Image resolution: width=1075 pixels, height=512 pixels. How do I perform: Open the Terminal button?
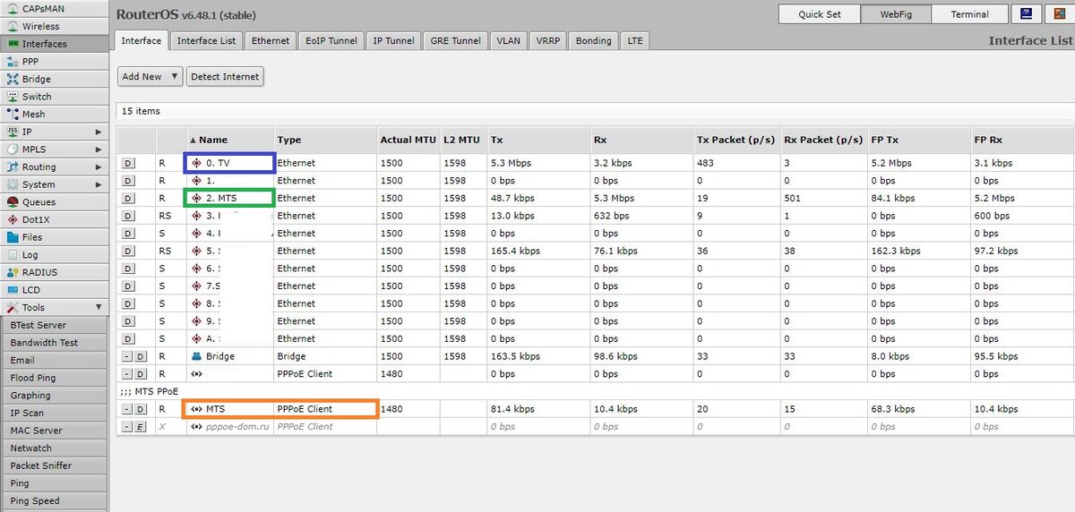click(x=969, y=14)
